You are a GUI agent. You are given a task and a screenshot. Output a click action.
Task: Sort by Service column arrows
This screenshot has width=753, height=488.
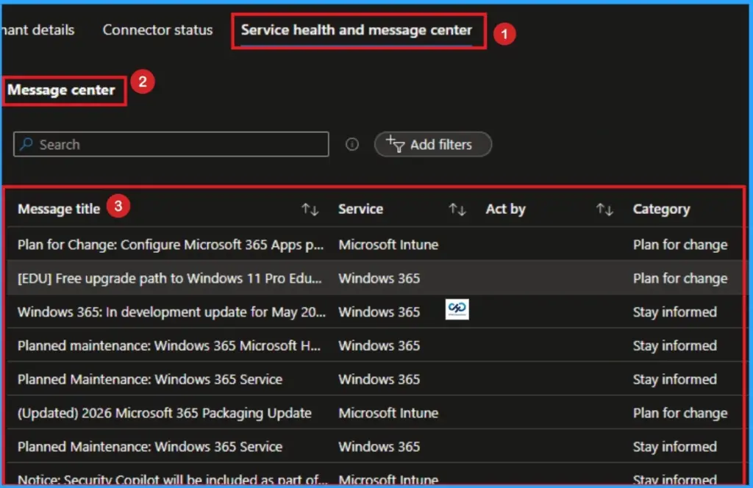pyautogui.click(x=457, y=209)
